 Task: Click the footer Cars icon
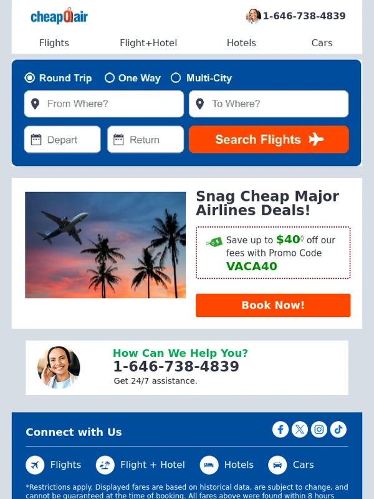(277, 465)
